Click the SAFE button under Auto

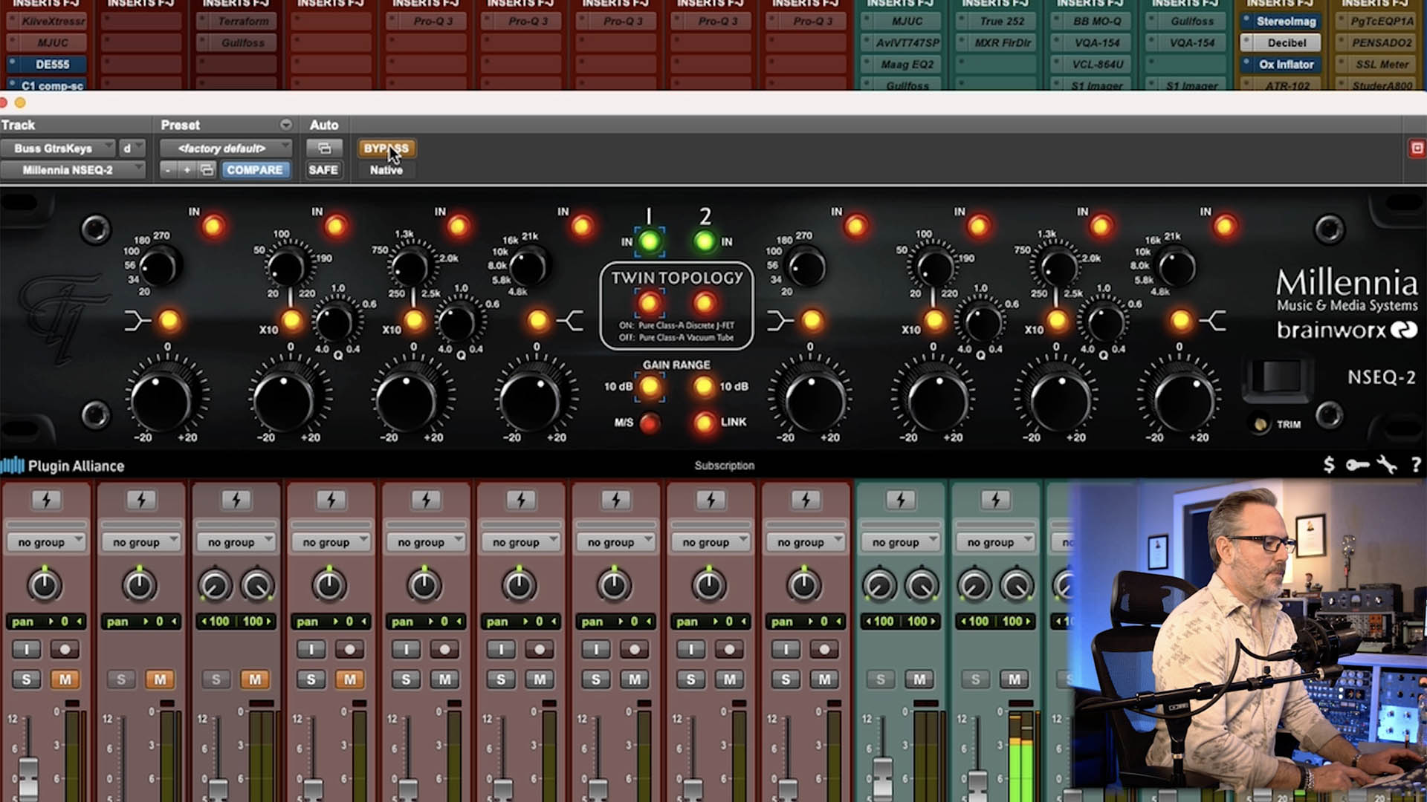324,170
